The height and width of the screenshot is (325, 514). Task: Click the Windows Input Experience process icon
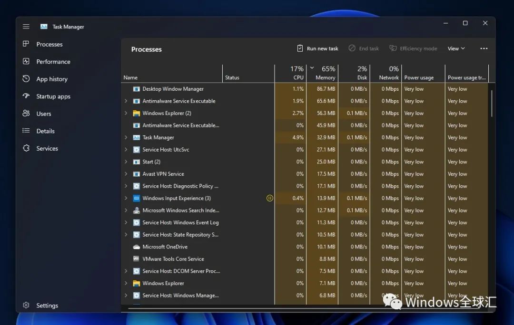137,198
